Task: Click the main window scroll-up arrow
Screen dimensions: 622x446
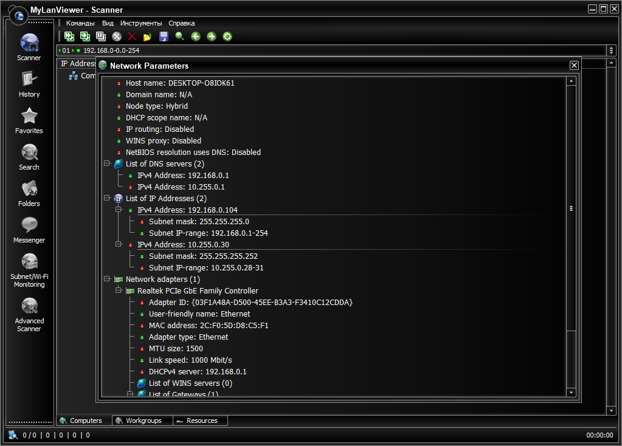Action: pos(611,63)
